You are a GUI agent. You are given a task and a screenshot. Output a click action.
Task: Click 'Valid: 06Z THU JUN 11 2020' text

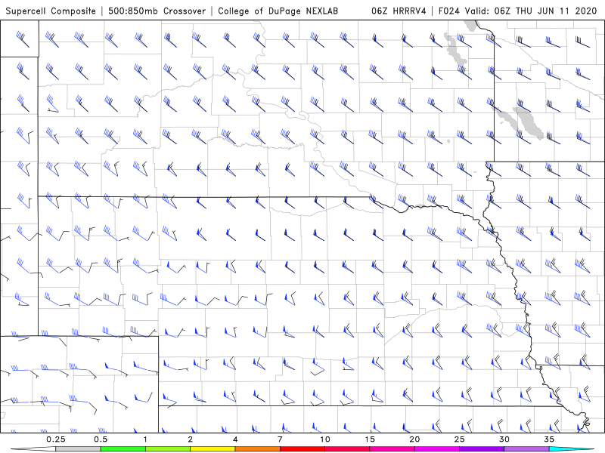pos(531,11)
